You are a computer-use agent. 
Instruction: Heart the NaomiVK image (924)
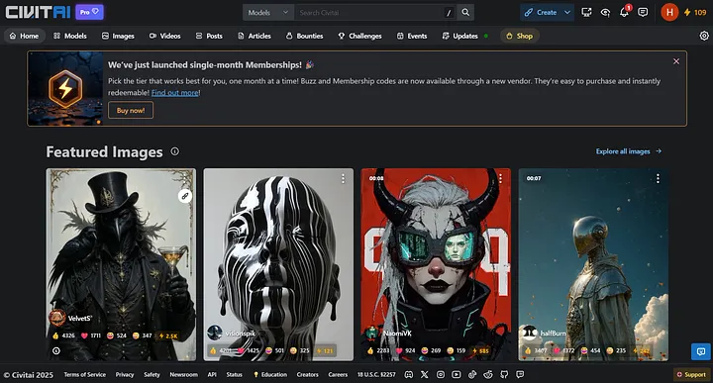pyautogui.click(x=405, y=350)
